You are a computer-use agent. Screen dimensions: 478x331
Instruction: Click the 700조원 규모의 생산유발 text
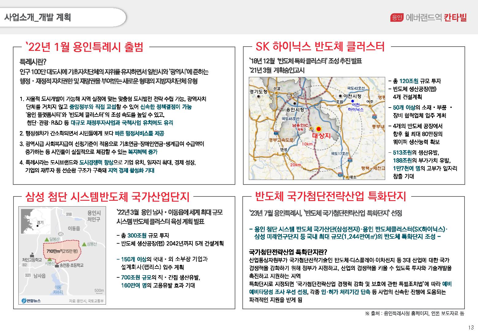[x=160, y=278]
